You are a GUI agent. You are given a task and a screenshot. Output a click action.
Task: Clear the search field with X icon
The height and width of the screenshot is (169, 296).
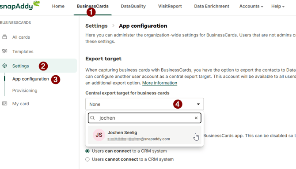pos(196,118)
